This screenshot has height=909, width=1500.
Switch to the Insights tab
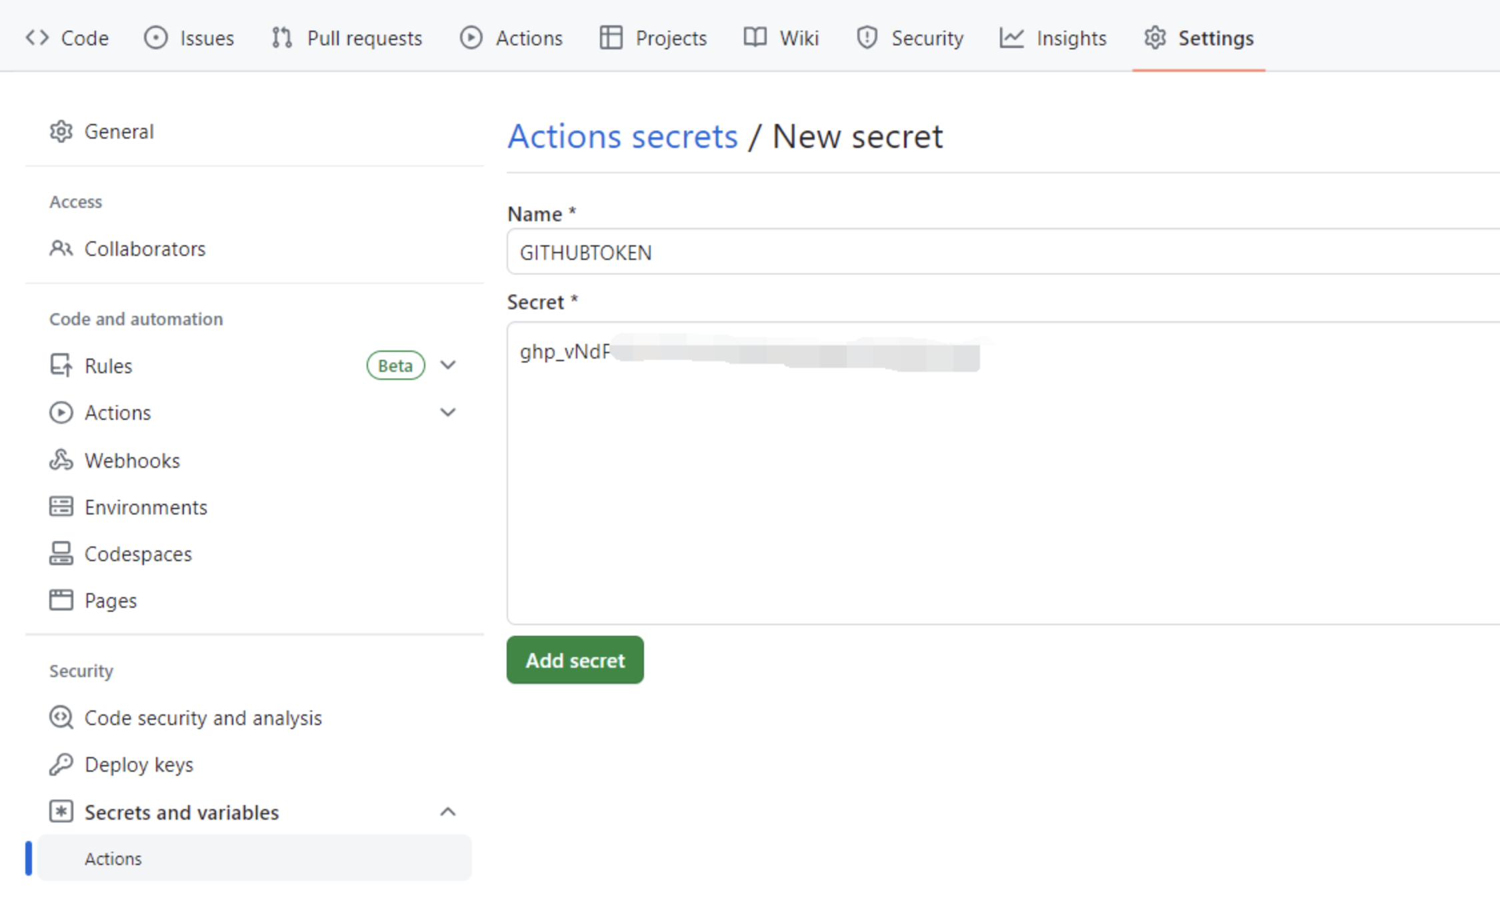[1053, 38]
